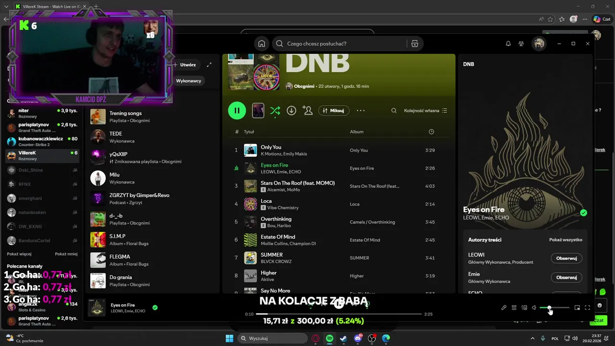Viewport: 615px width, 346px height.
Task: Open the Trening songs playlist in the library
Action: 153,117
